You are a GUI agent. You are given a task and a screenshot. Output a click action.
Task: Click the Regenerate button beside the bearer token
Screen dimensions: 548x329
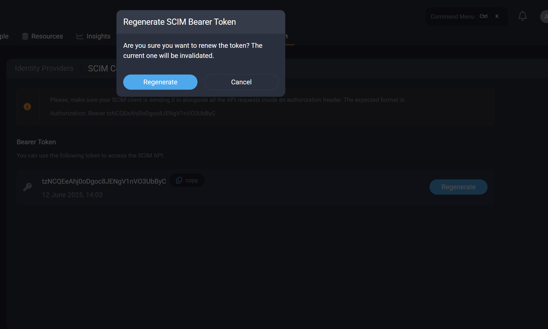coord(458,187)
